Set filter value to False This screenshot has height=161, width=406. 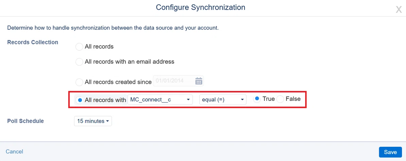click(x=280, y=99)
